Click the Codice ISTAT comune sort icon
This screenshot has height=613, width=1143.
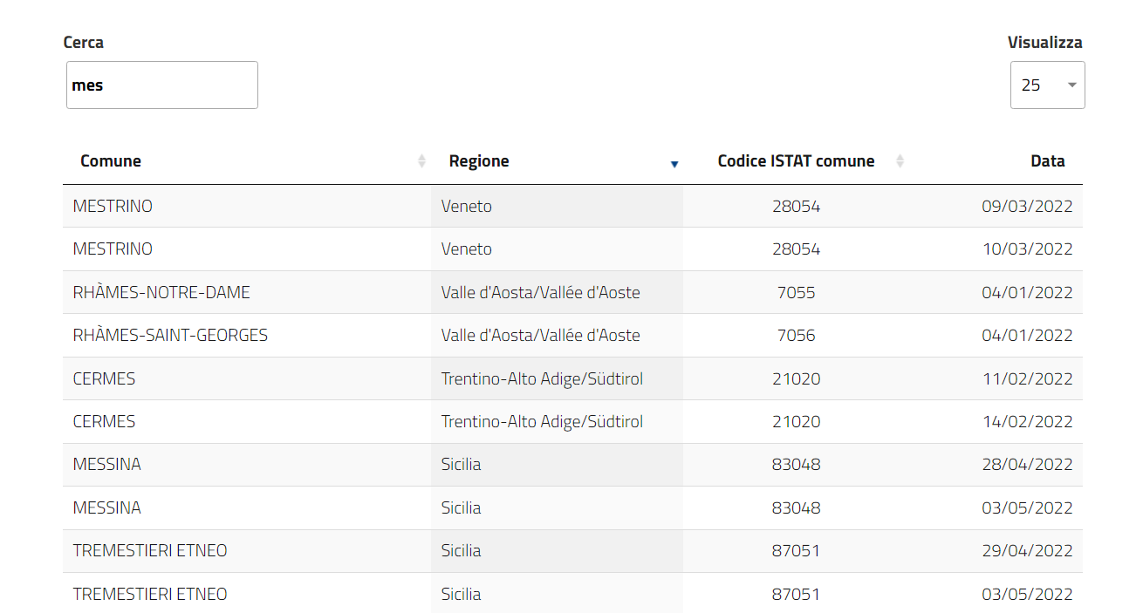pyautogui.click(x=900, y=161)
